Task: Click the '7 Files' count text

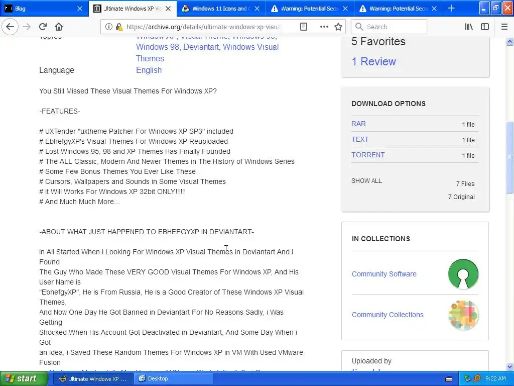Action: [465, 184]
